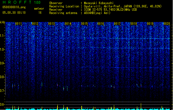The height and width of the screenshot is (110, 173).
Task: Click the 1.0 frequency axis label
Action: (2, 50)
